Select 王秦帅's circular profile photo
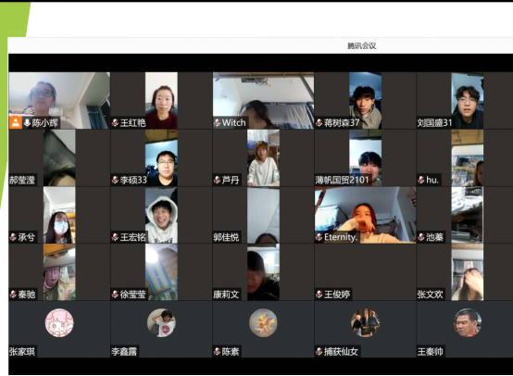 point(468,323)
